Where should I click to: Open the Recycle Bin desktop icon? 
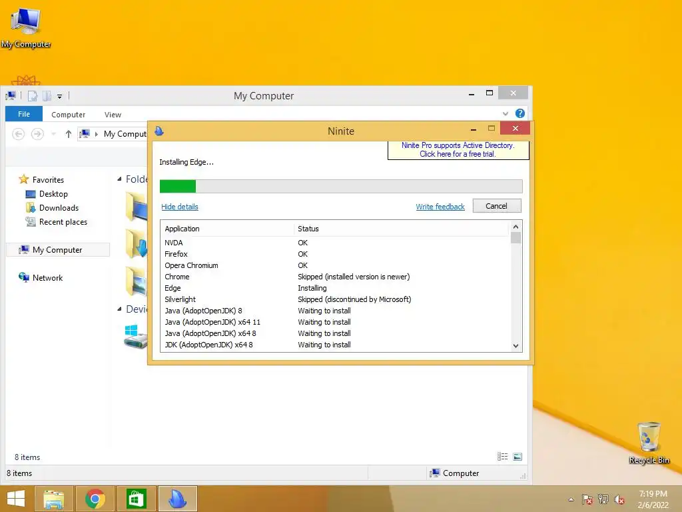click(x=649, y=443)
